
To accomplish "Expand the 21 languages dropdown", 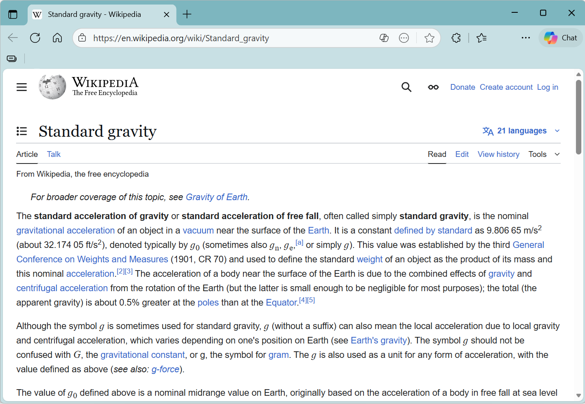I will pos(521,131).
